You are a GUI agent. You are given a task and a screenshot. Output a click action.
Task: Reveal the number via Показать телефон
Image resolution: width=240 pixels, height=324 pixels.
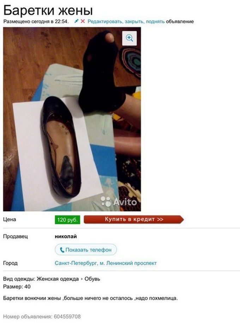coord(86,250)
